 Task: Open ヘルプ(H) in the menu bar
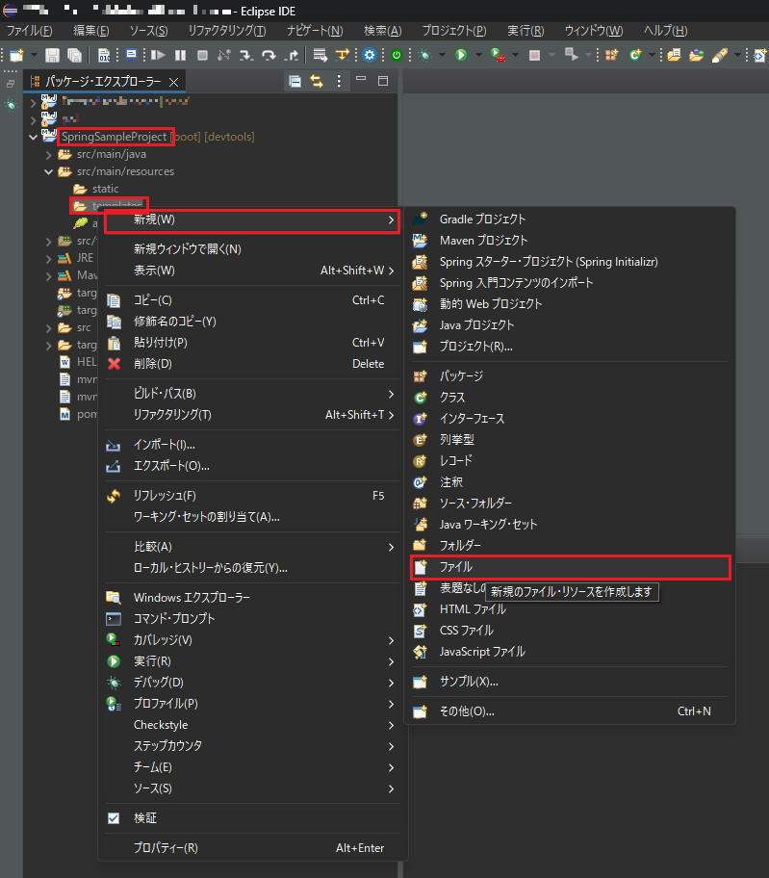tap(665, 31)
